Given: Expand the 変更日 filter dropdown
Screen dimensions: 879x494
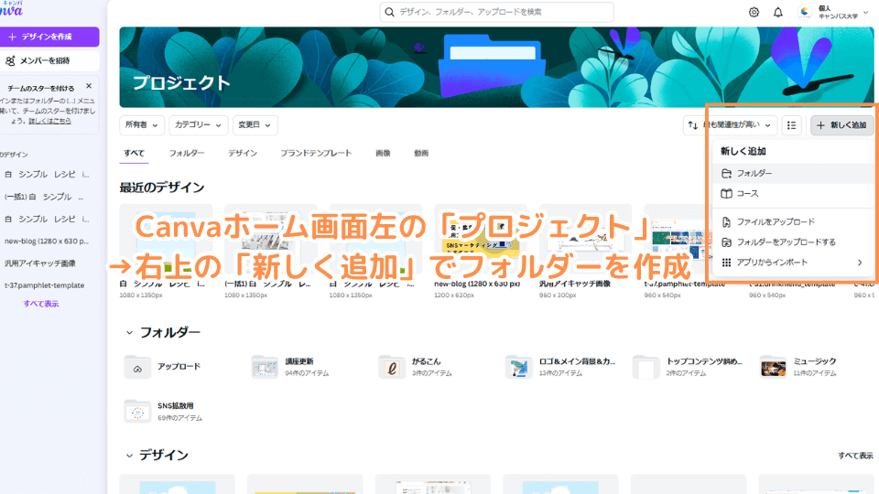Looking at the screenshot, I should pyautogui.click(x=254, y=124).
